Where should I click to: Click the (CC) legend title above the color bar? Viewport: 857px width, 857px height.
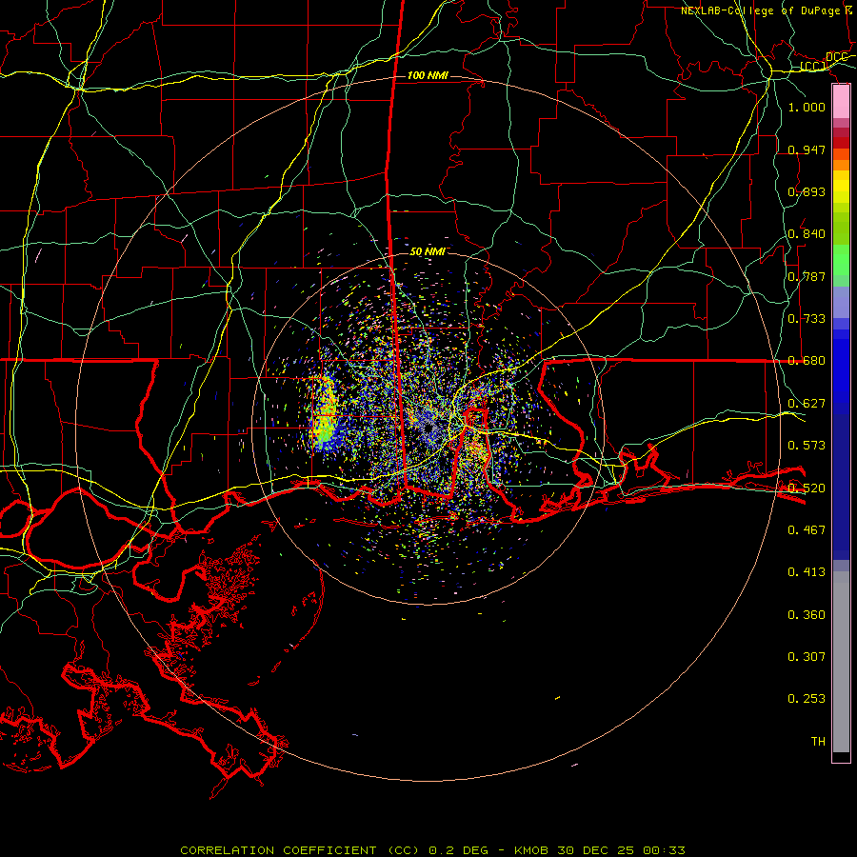click(813, 67)
